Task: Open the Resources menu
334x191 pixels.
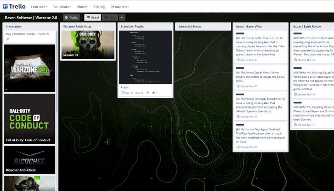Action: [x=119, y=7]
